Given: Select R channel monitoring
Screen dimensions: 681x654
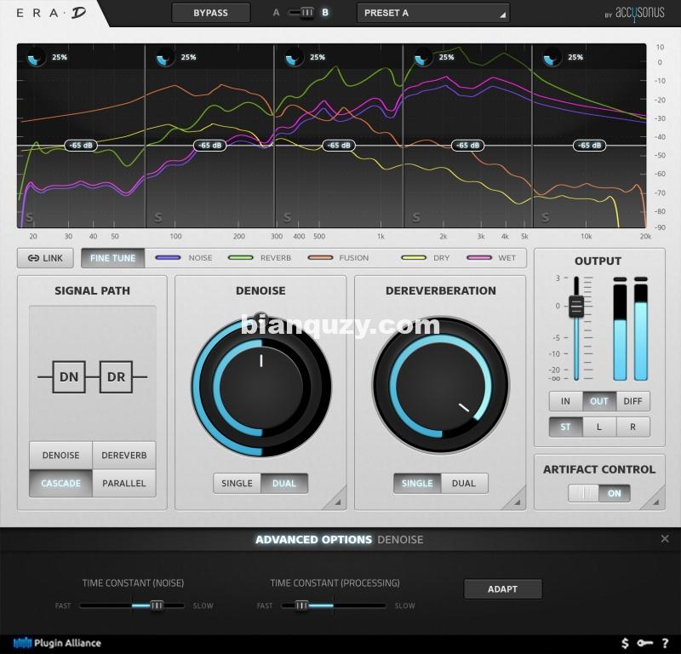Looking at the screenshot, I should pos(632,427).
